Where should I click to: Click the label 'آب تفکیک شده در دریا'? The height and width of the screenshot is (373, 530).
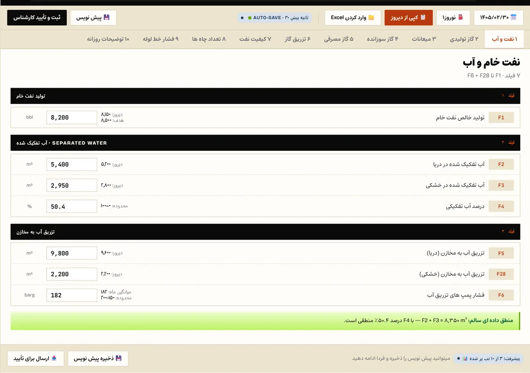tap(458, 164)
